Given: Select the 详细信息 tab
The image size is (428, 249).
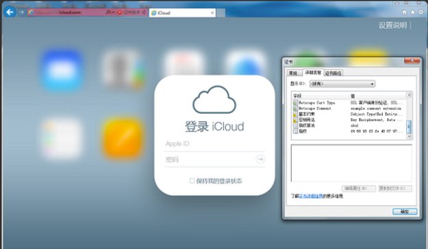Looking at the screenshot, I should [313, 73].
